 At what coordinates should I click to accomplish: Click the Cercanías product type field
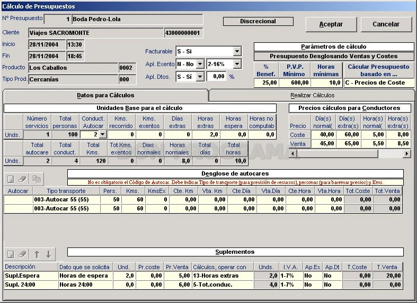[73, 79]
